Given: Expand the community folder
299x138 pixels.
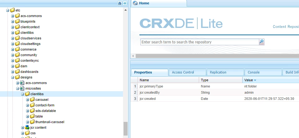Looking at the screenshot, I should click(13, 55).
